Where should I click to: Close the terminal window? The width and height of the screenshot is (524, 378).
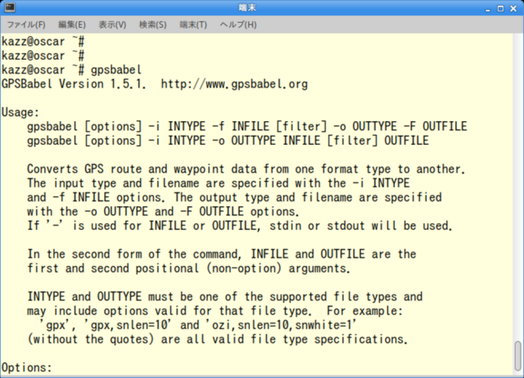click(513, 8)
